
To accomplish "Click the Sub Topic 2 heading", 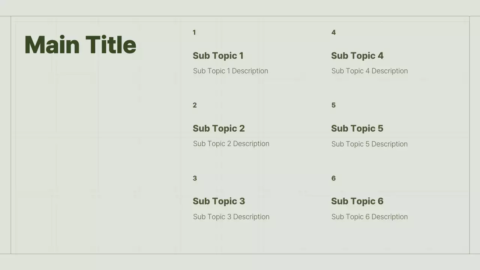I will (x=219, y=129).
